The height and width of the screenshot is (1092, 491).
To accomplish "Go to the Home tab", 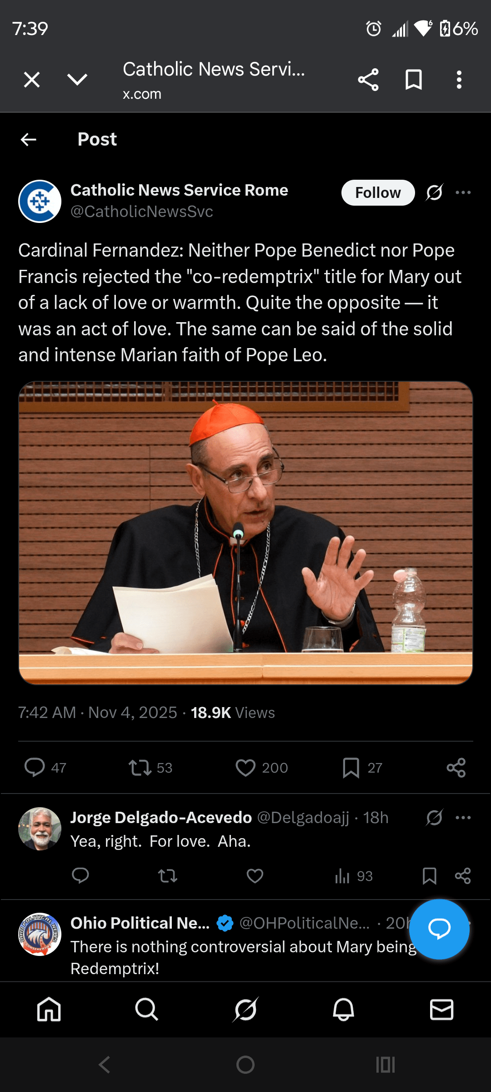I will pos(49,1010).
